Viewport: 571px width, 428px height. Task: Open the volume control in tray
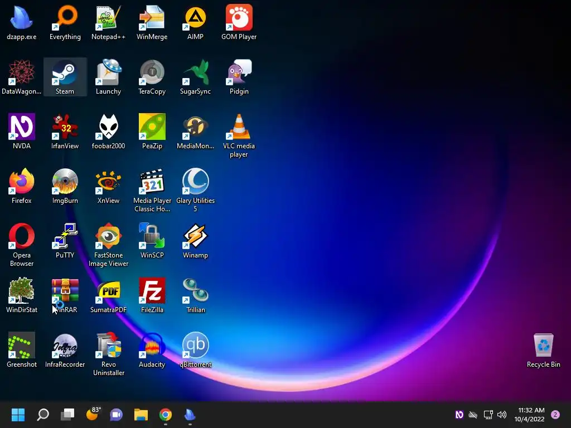pyautogui.click(x=502, y=415)
